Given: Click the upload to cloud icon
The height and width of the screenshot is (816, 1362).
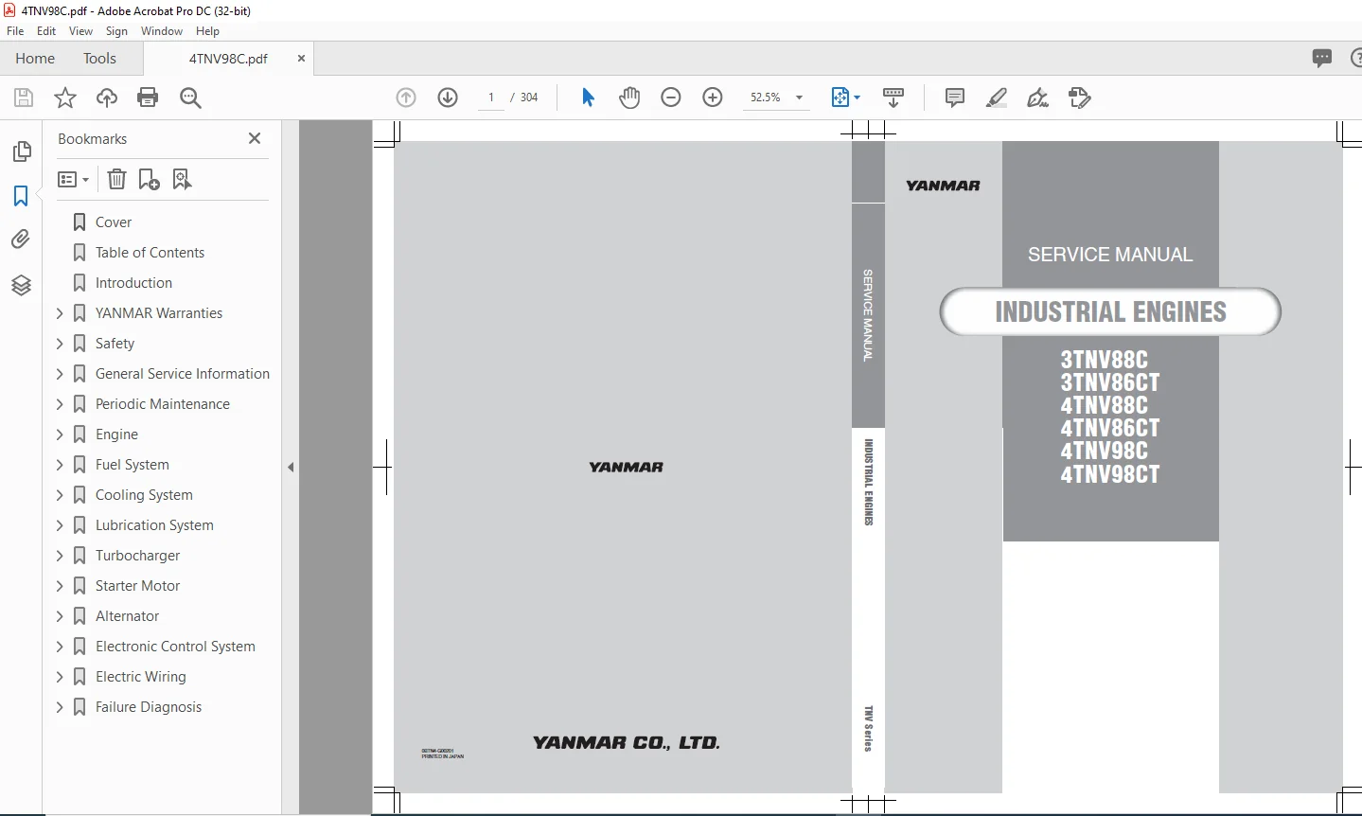Looking at the screenshot, I should pos(107,98).
